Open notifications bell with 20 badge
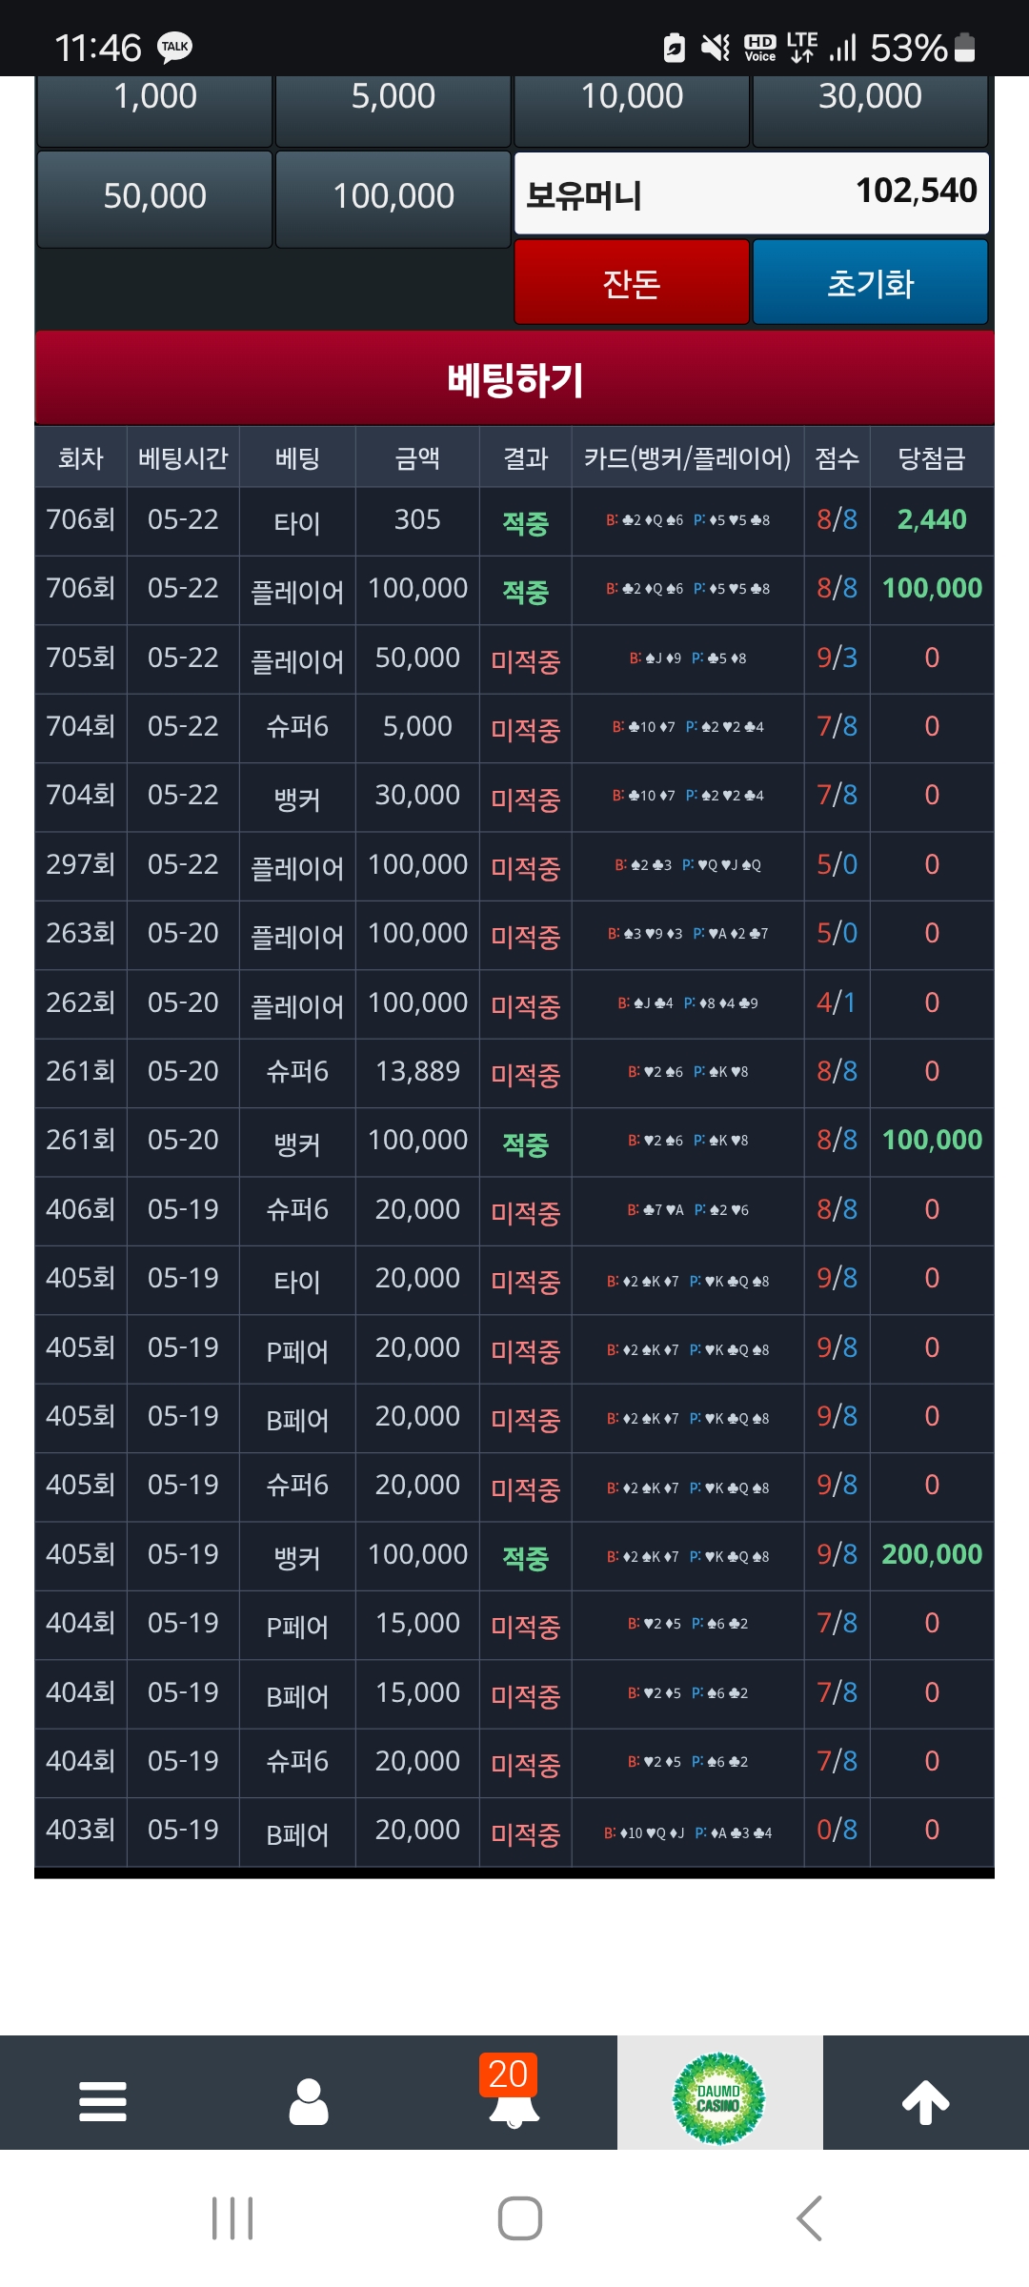The height and width of the screenshot is (2287, 1029). point(513,2092)
